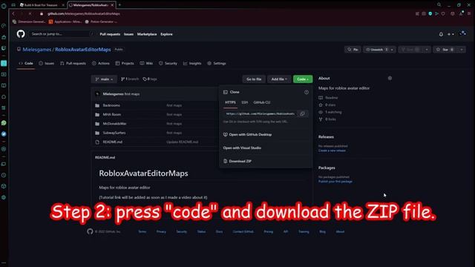475x267 pixels.
Task: Open the new tab plus button
Action: (x=119, y=5)
